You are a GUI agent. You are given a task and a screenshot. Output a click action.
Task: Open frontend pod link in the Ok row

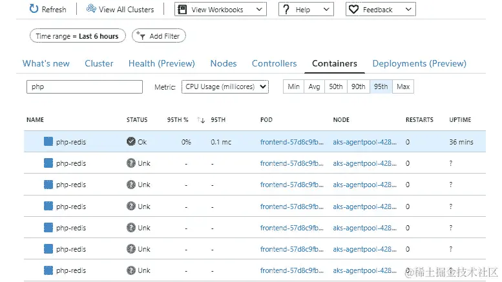pos(291,142)
